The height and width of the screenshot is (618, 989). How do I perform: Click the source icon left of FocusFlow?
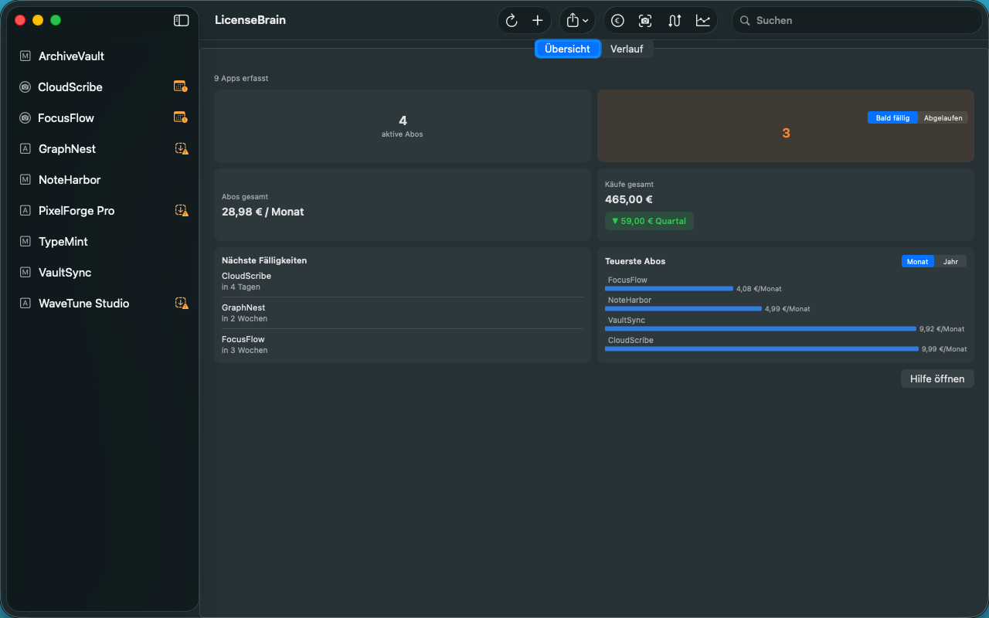click(x=25, y=118)
